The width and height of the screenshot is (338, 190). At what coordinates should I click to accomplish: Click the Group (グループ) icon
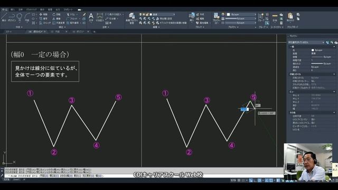260,17
